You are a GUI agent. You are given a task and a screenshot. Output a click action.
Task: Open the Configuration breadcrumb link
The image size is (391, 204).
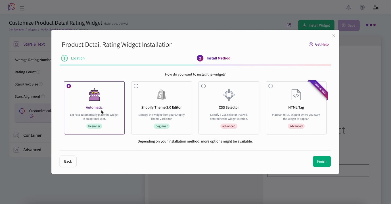(x=16, y=29)
